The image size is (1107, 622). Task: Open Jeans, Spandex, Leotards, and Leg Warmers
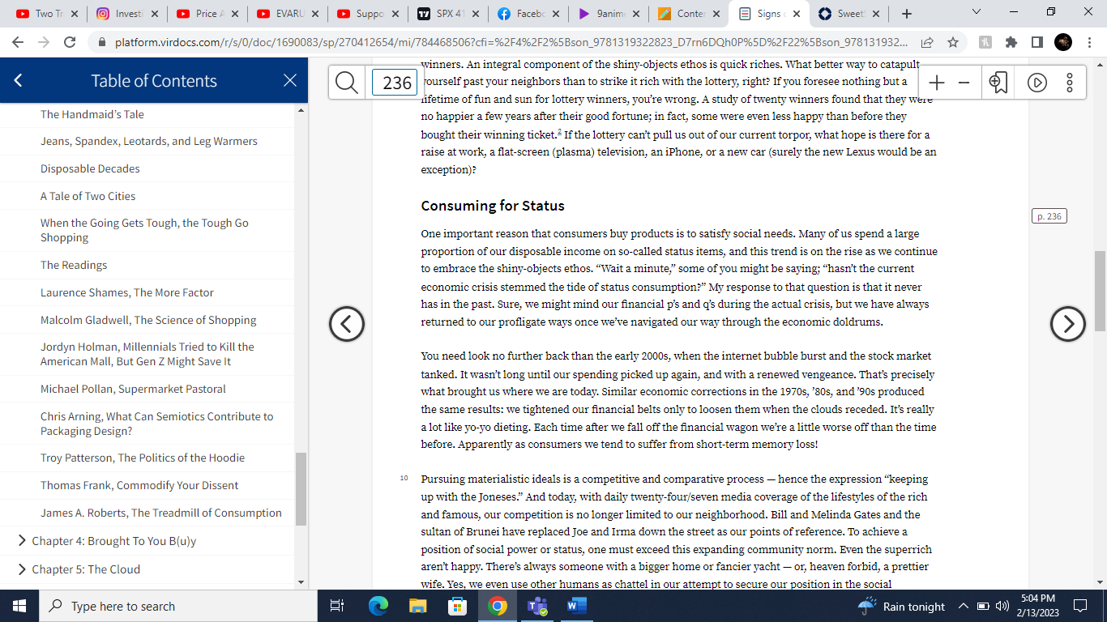tap(149, 141)
